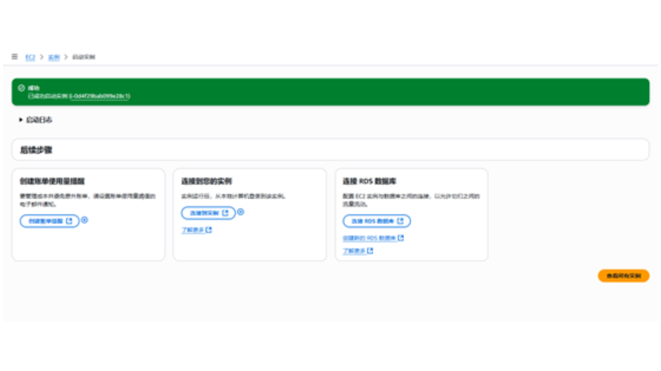Click the 连接 RDS 数据库 button
This screenshot has width=661, height=371.
(x=377, y=221)
